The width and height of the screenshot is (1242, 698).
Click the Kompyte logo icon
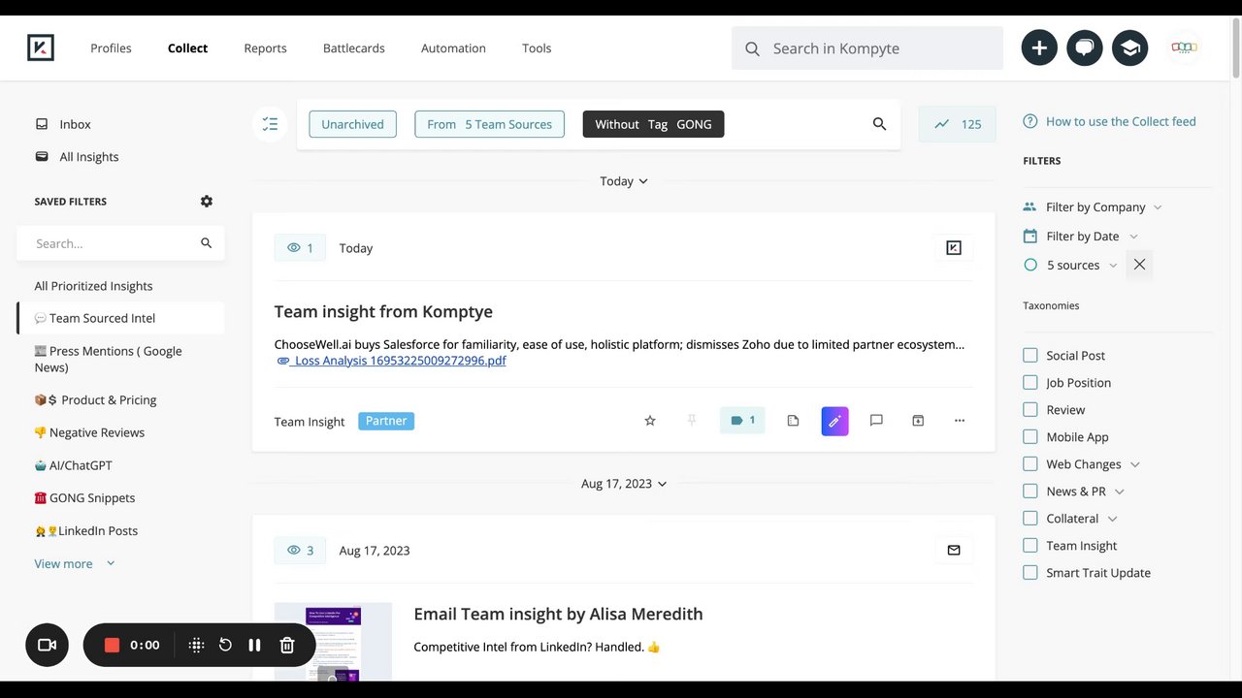[x=41, y=48]
